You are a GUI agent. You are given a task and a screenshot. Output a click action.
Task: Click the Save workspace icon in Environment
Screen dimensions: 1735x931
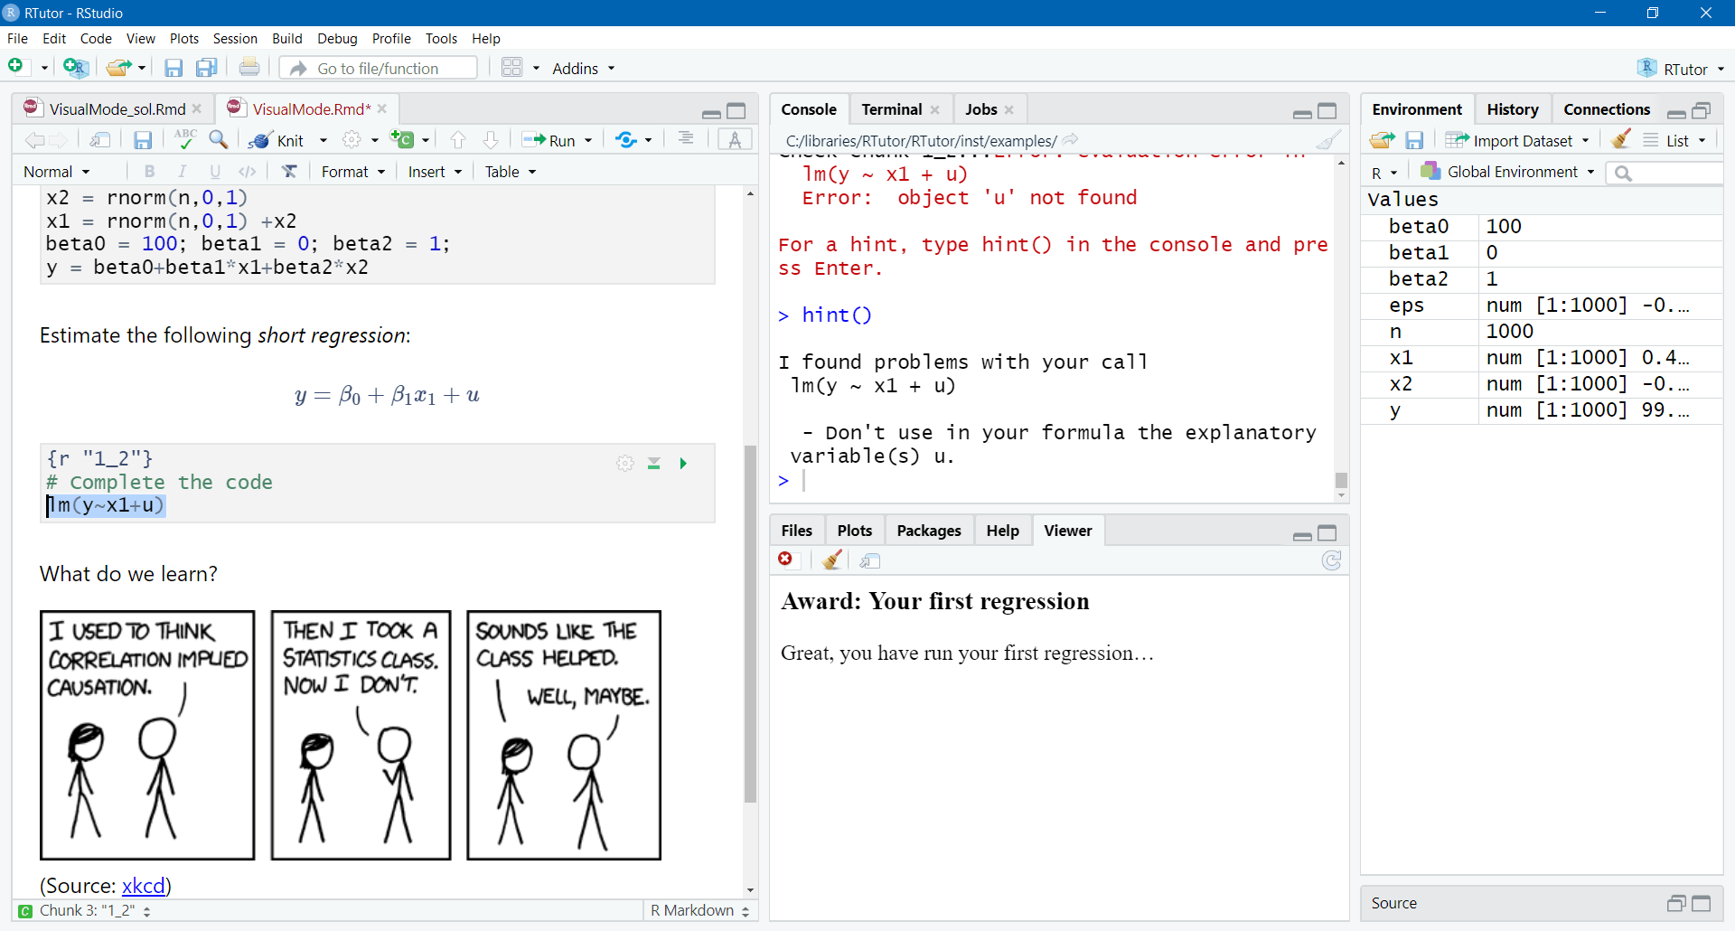[1415, 140]
